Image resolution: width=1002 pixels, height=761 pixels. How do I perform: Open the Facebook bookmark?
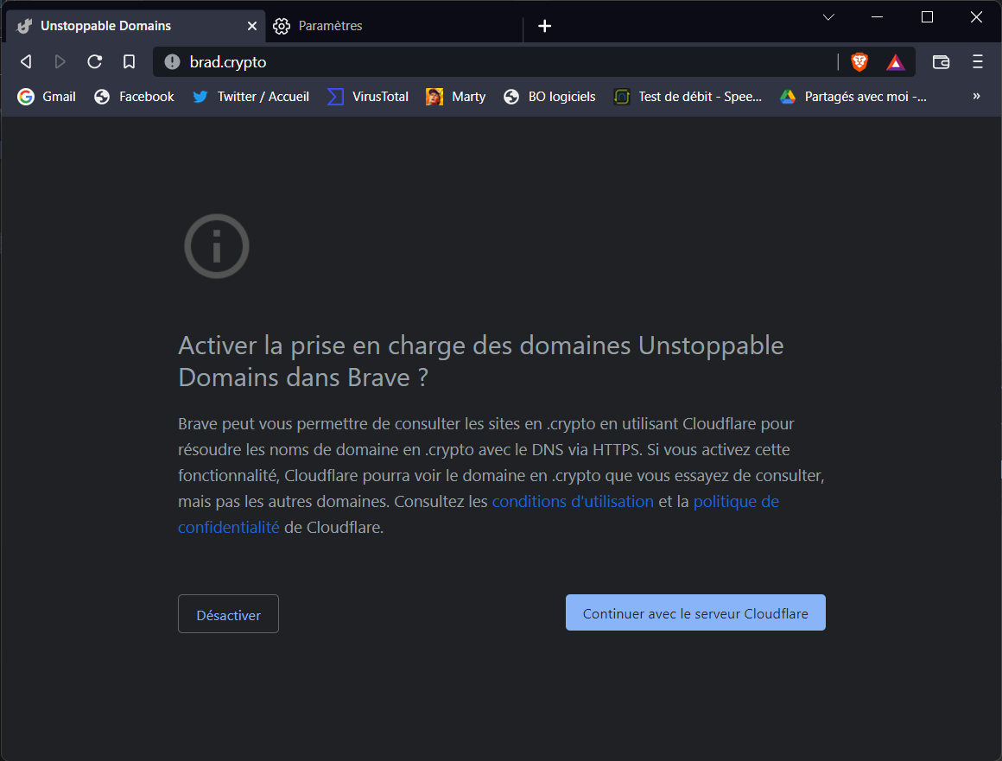point(134,97)
